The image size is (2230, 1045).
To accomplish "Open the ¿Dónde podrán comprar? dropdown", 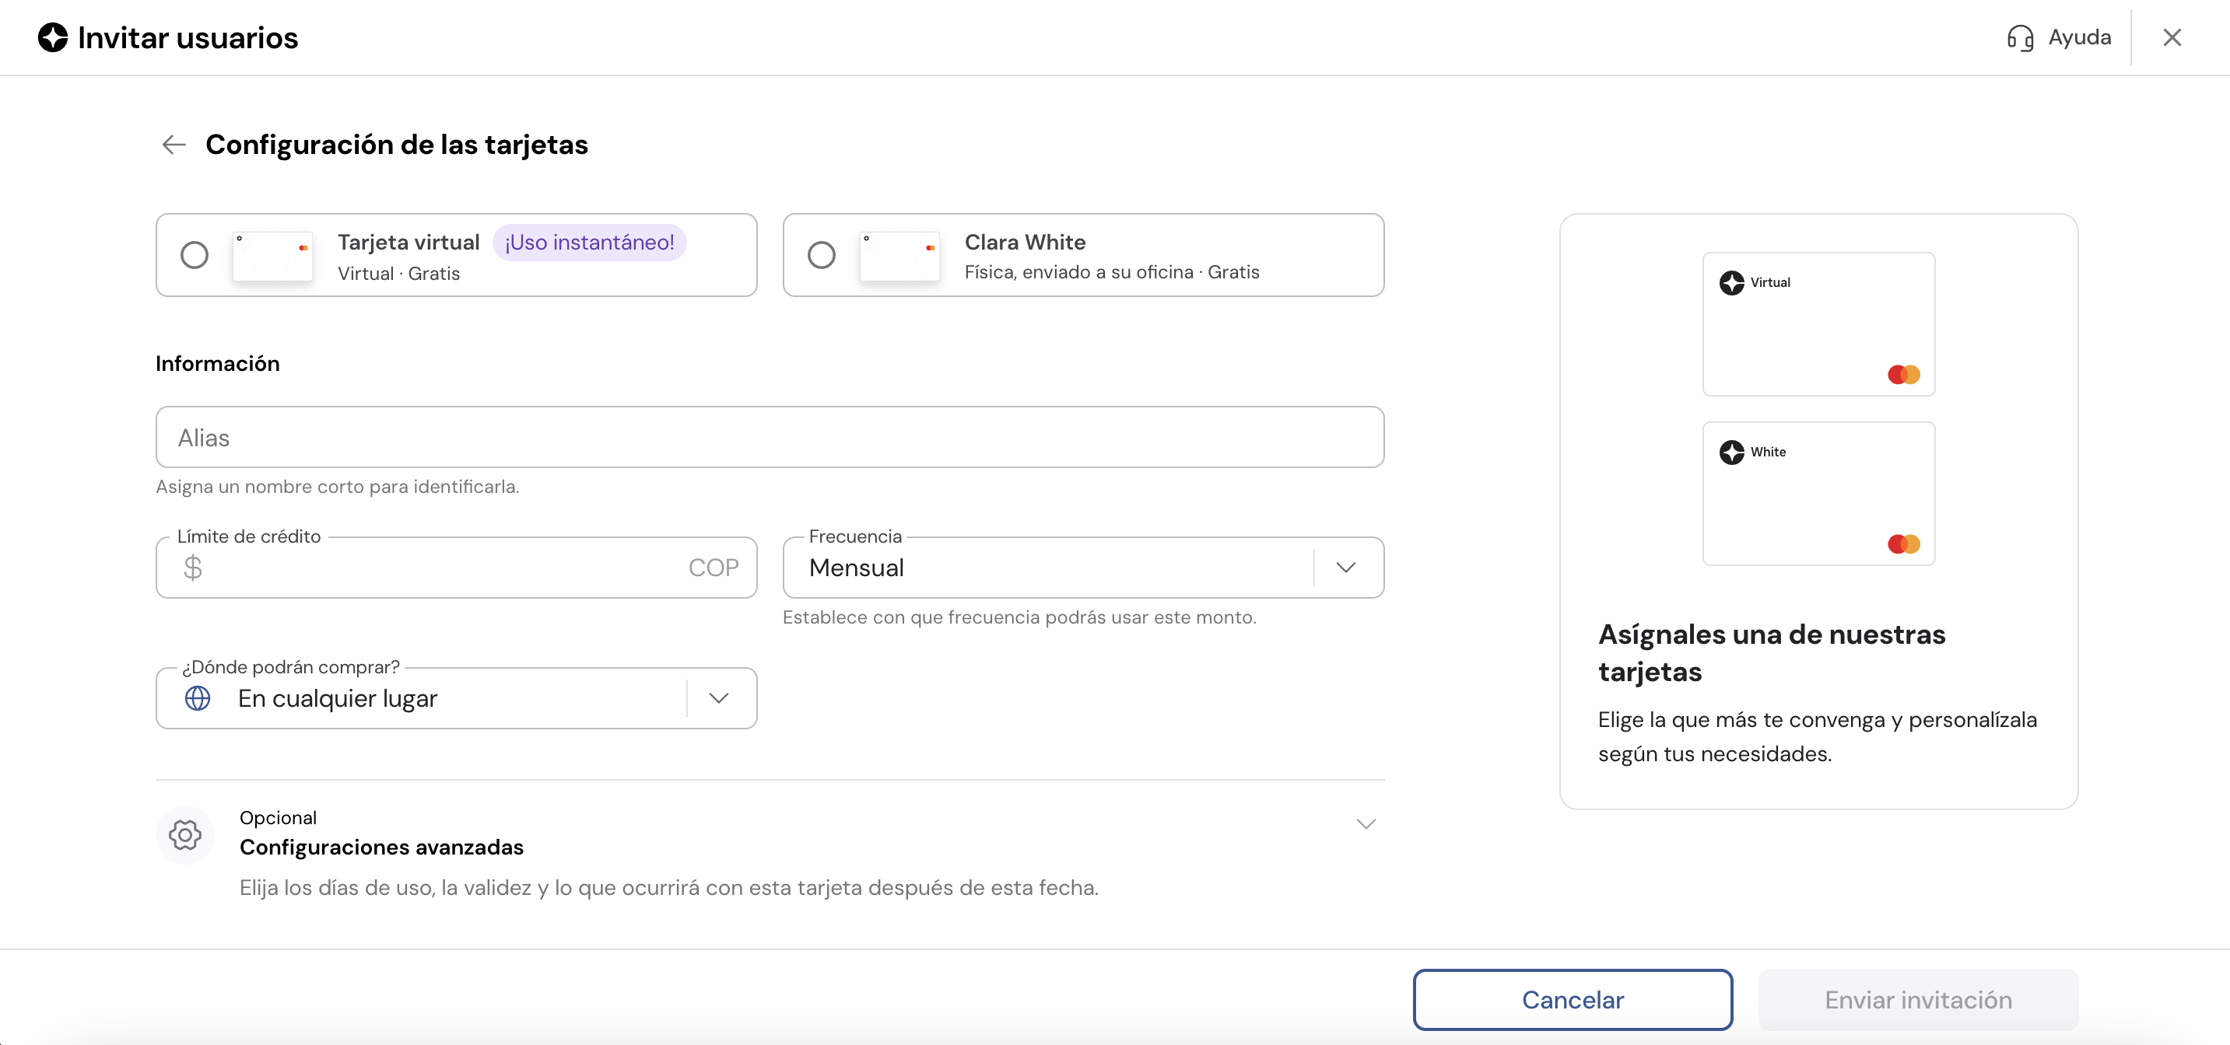I will click(456, 698).
